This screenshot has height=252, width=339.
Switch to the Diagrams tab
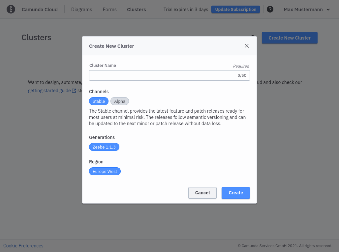click(81, 9)
